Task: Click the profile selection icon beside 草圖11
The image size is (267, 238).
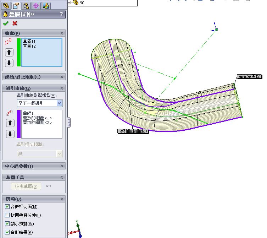Action: 8,41
